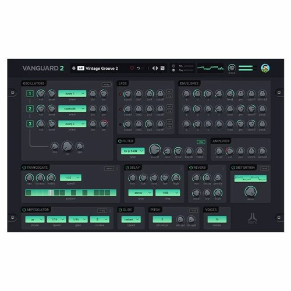Open the Filter type dropdown
Image resolution: width=291 pixels, height=291 pixels.
click(133, 151)
